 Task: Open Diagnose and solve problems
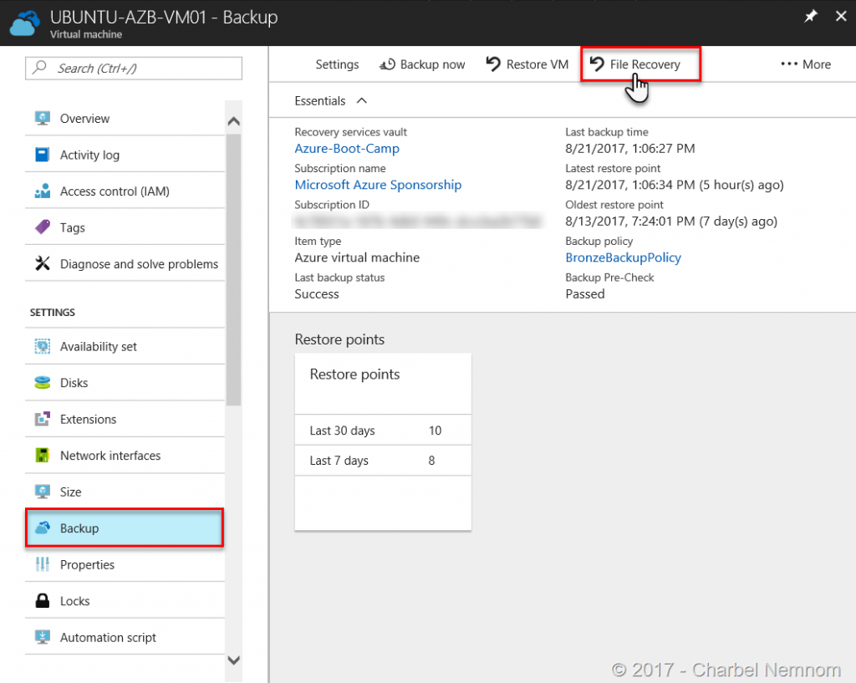[x=125, y=263]
